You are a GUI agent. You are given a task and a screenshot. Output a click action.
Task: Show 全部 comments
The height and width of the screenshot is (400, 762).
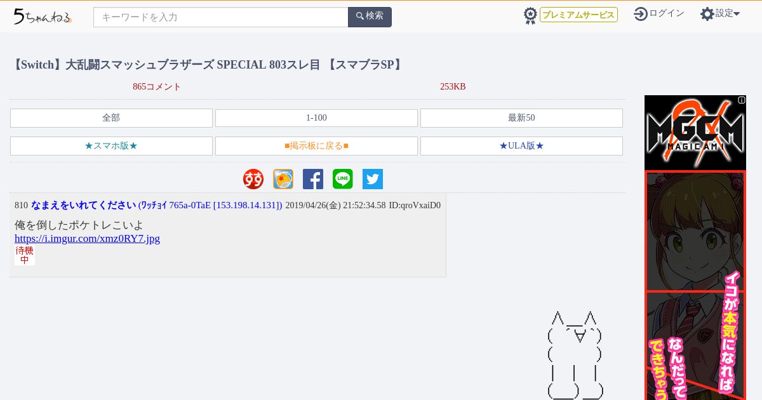click(111, 118)
